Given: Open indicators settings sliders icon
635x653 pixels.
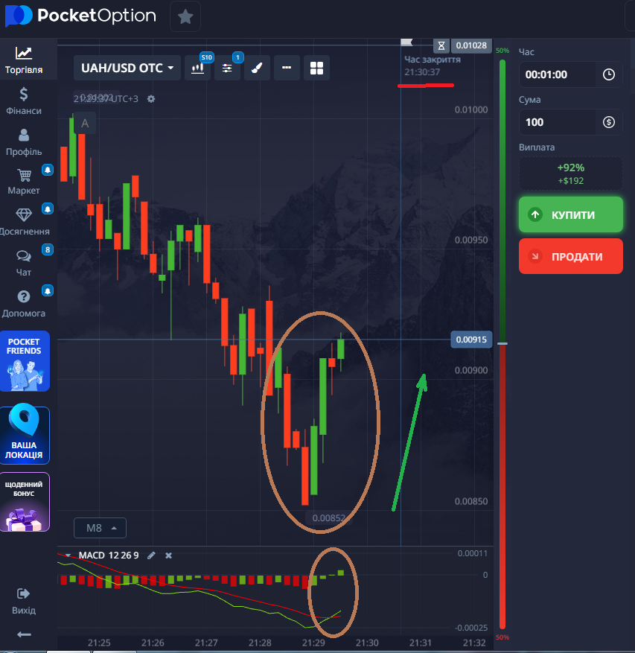Looking at the screenshot, I should 227,68.
